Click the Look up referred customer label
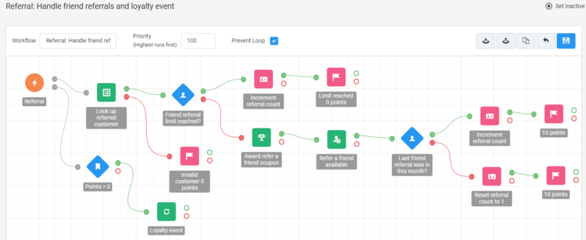The width and height of the screenshot is (586, 240). click(x=106, y=118)
